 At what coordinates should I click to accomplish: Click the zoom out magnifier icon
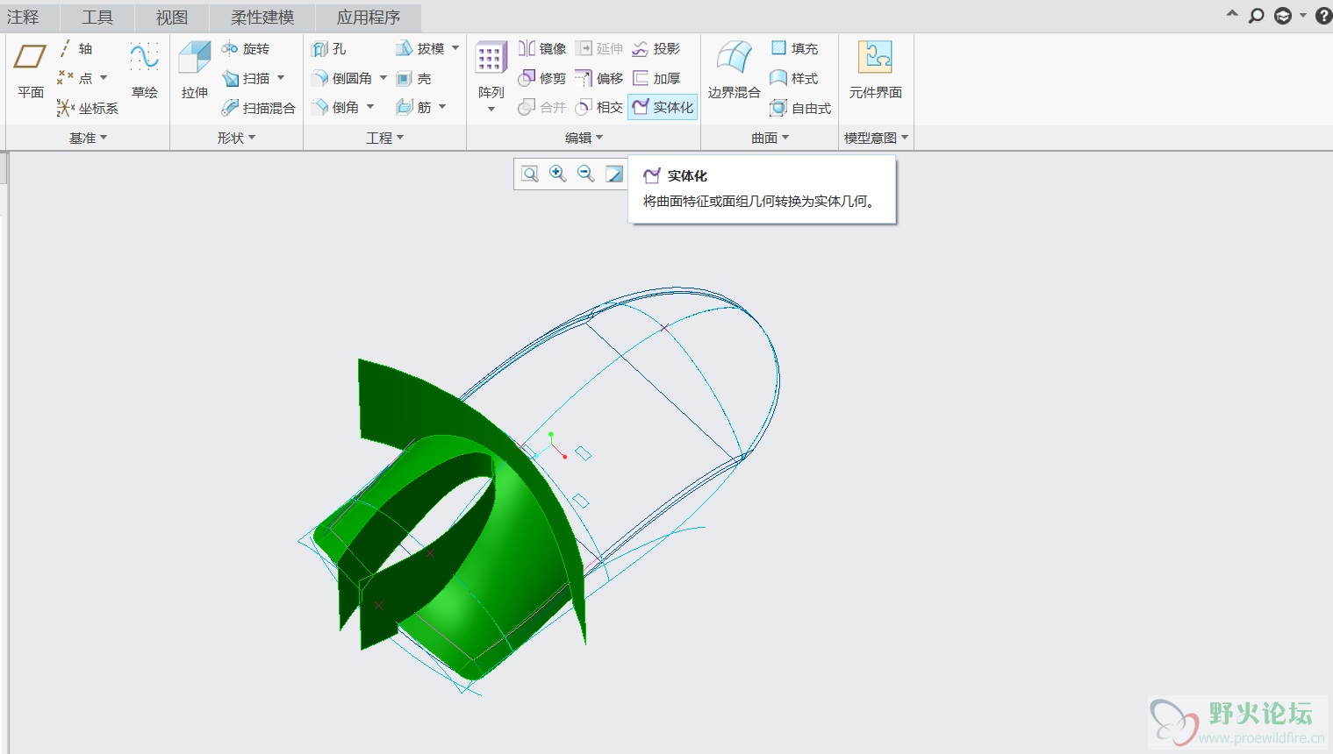click(x=585, y=174)
